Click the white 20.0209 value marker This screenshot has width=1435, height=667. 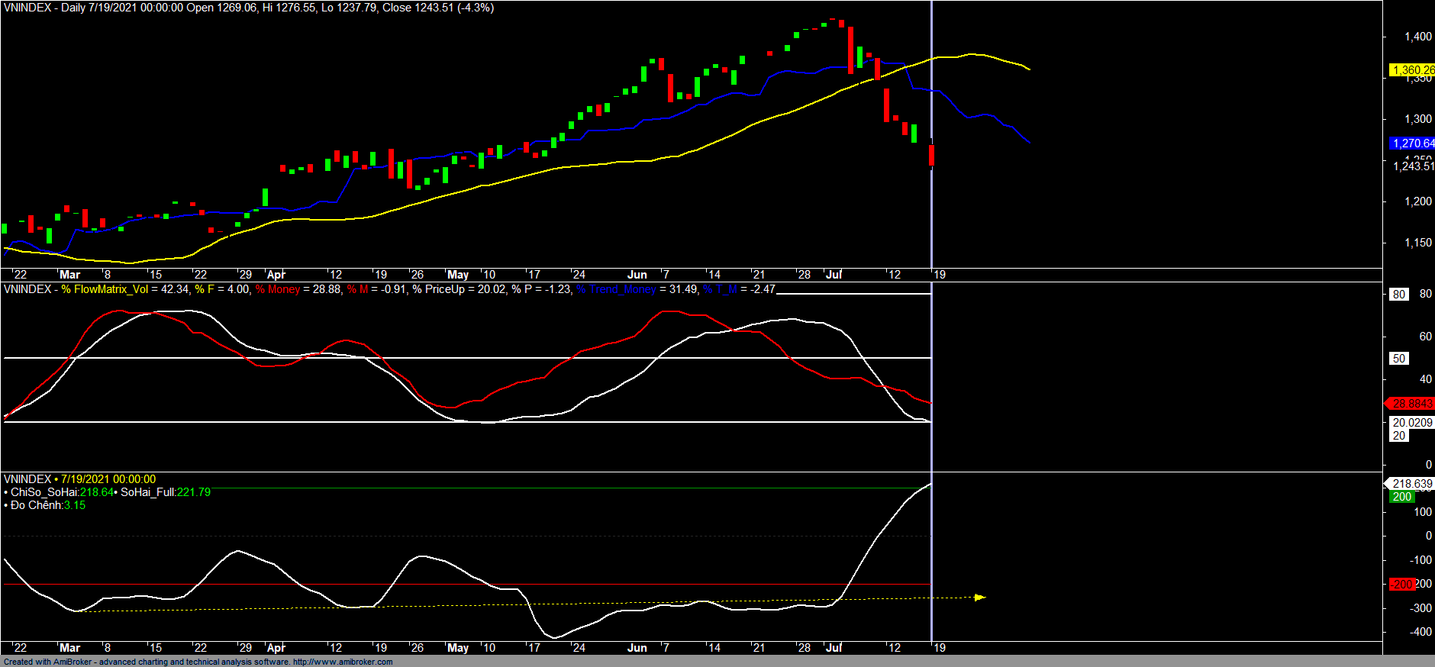(x=1411, y=422)
